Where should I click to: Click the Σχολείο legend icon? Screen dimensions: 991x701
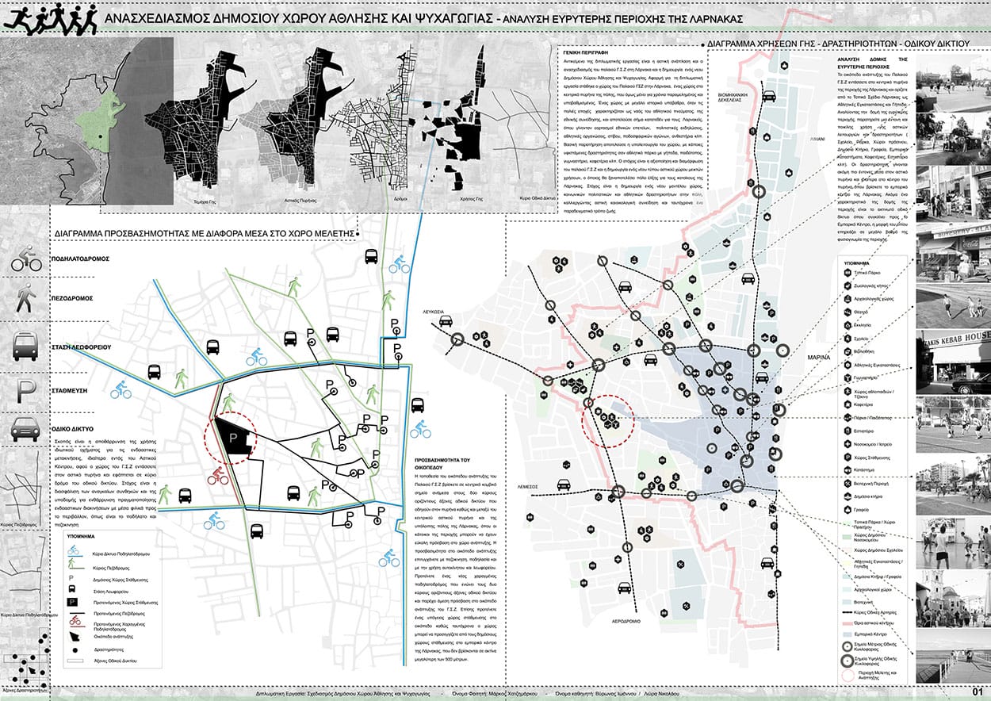tap(848, 338)
